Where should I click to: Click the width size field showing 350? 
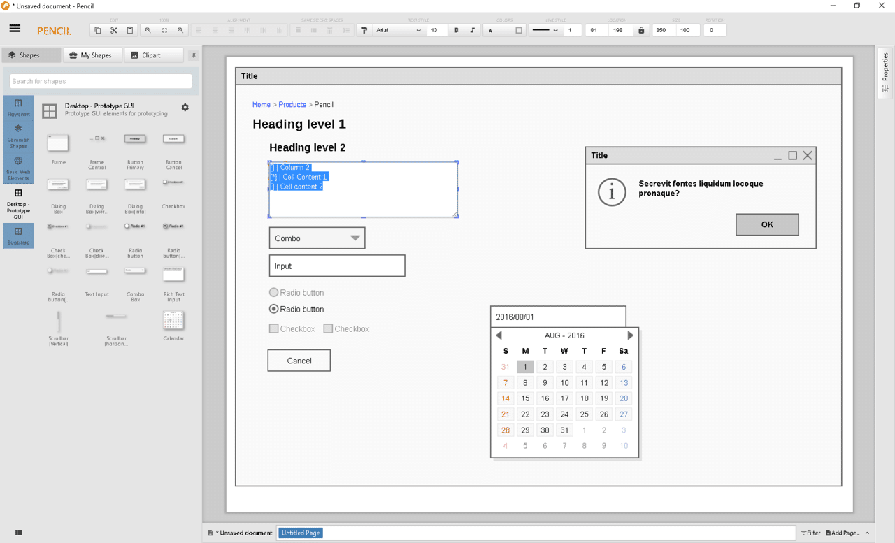[663, 30]
